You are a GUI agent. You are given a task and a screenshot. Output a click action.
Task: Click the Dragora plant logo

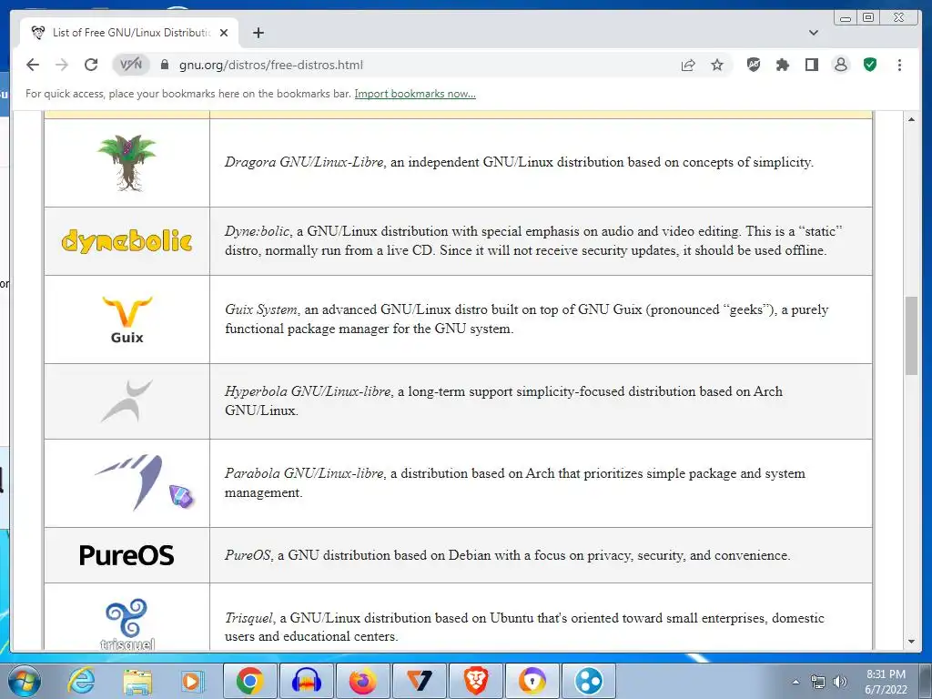pyautogui.click(x=127, y=163)
